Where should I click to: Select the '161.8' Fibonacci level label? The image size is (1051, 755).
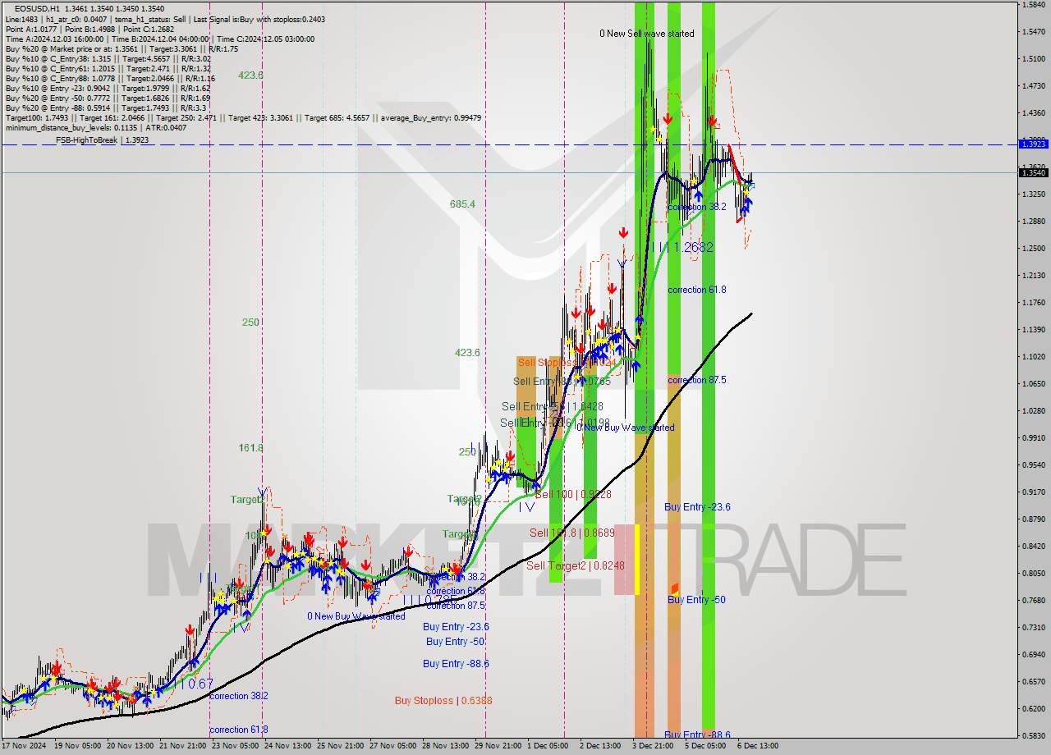(x=251, y=448)
